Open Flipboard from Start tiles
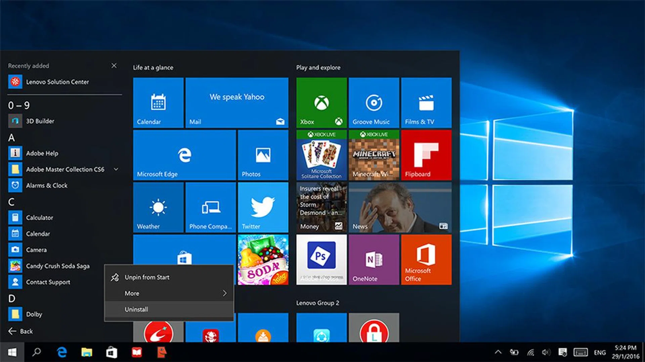 (426, 155)
